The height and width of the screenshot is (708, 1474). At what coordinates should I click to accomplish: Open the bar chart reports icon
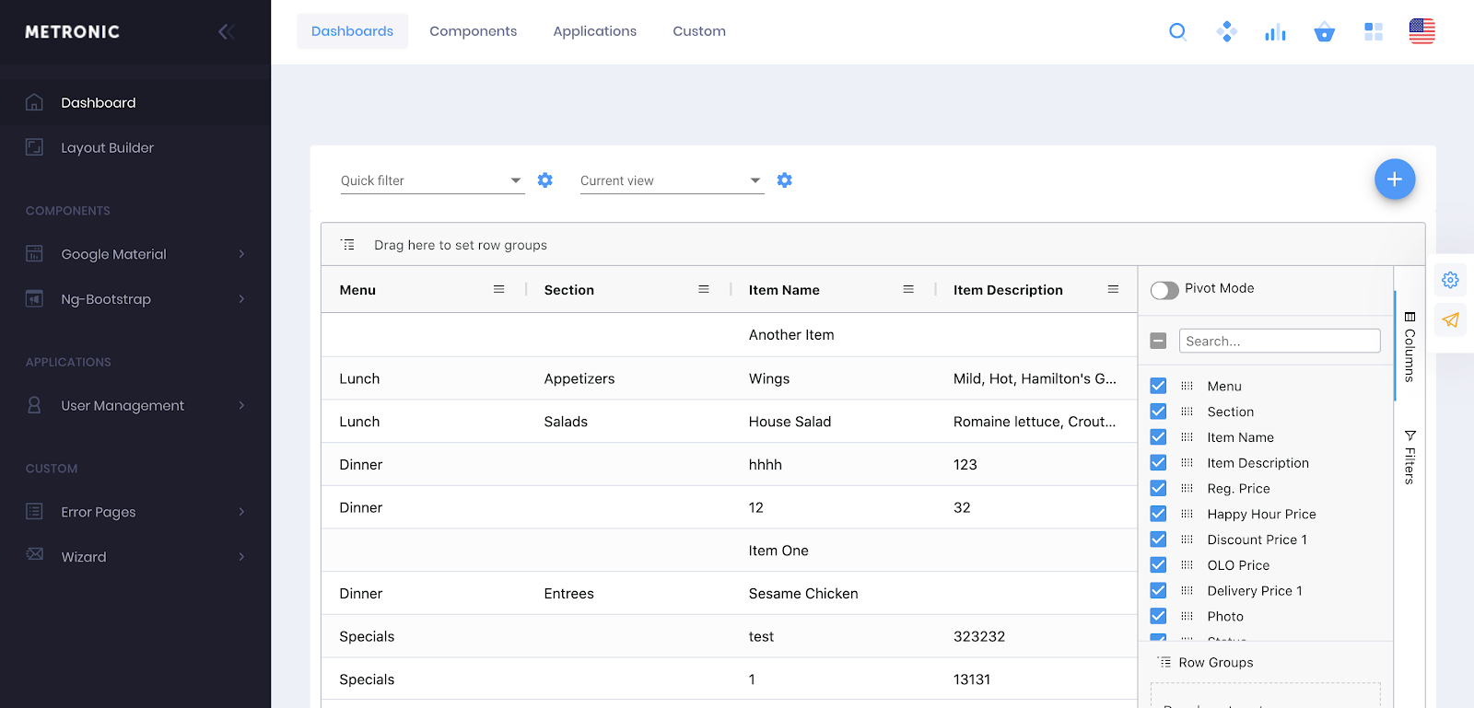click(1275, 32)
